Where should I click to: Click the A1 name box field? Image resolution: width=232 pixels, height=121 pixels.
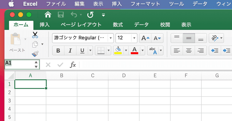click(x=19, y=64)
